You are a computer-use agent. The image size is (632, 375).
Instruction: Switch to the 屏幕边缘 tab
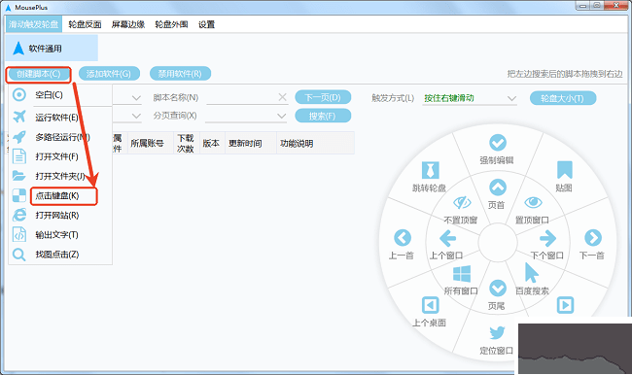point(128,24)
